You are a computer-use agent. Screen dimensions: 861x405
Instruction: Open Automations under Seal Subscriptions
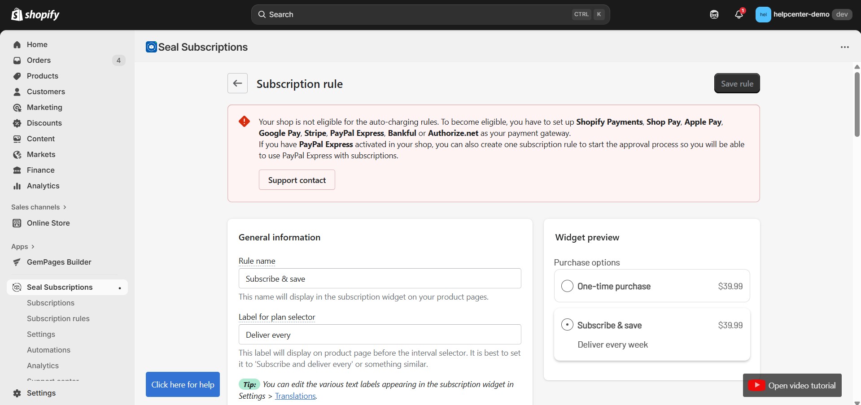coord(48,350)
